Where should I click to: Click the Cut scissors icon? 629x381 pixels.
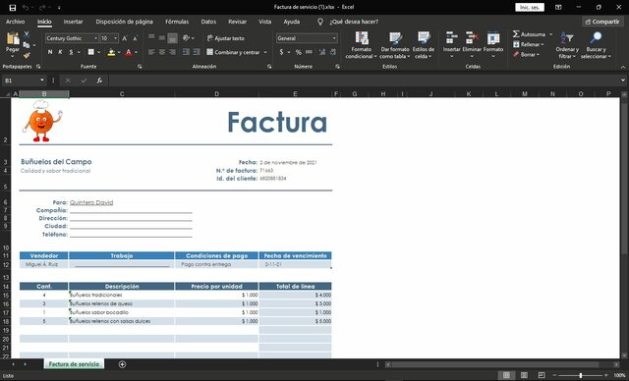pos(27,34)
